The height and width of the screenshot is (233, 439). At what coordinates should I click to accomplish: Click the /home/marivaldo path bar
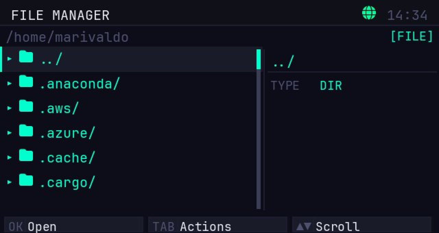[67, 37]
